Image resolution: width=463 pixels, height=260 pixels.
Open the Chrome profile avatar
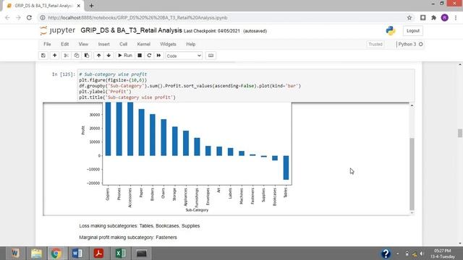445,17
